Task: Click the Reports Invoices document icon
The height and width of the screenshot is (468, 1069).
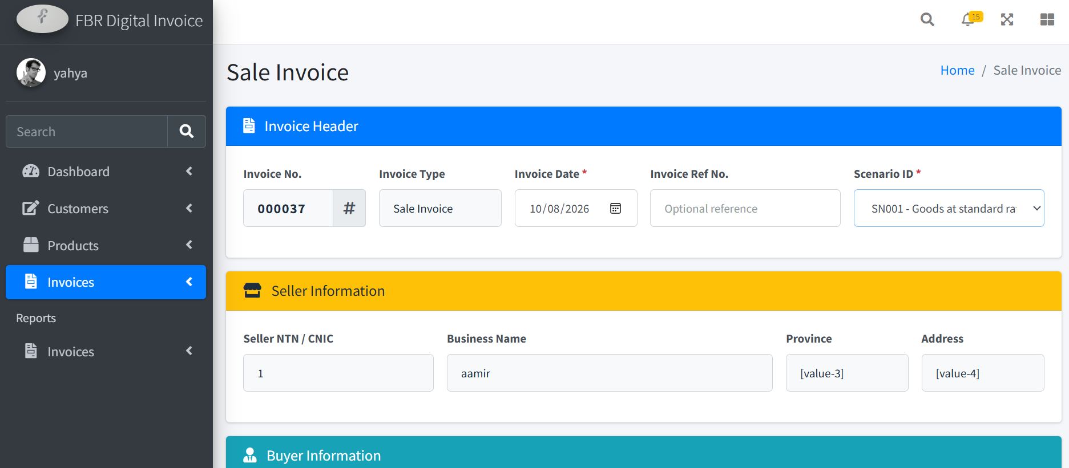Action: [31, 351]
